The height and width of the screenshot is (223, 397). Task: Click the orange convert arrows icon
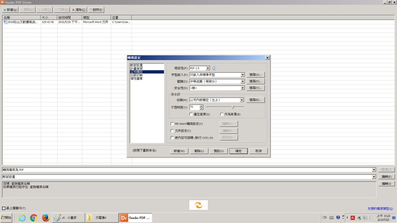[x=198, y=205]
